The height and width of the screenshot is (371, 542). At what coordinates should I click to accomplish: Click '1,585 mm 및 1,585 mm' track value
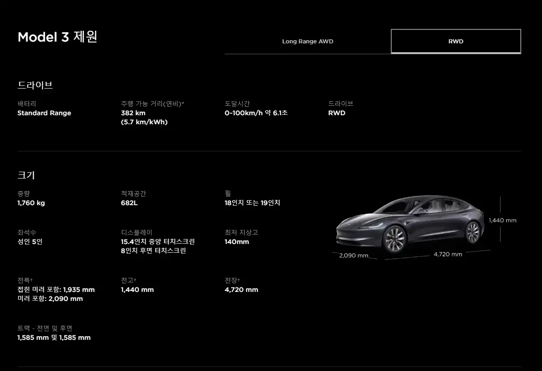click(x=54, y=338)
